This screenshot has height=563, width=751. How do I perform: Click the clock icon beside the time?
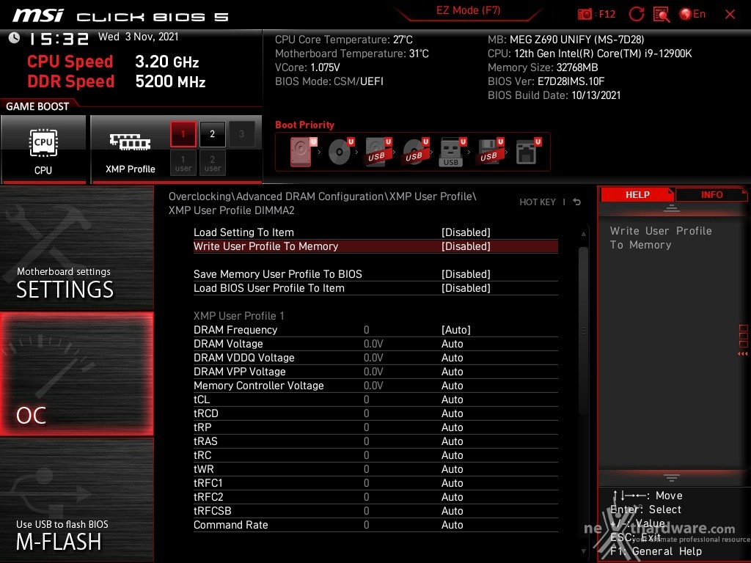coord(14,37)
